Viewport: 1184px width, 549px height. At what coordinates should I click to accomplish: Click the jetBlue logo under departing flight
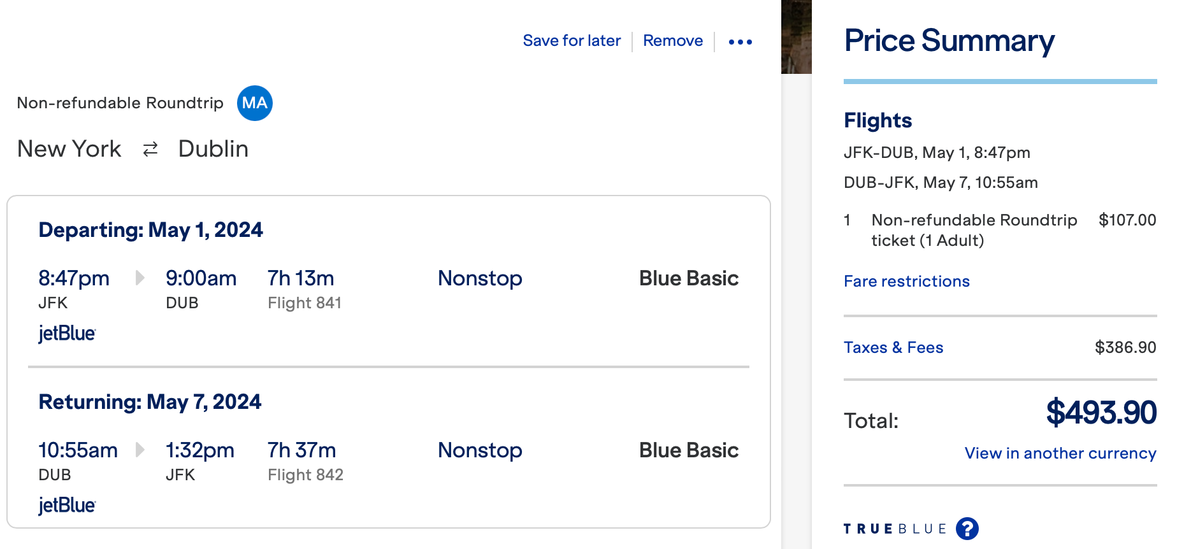(x=67, y=333)
